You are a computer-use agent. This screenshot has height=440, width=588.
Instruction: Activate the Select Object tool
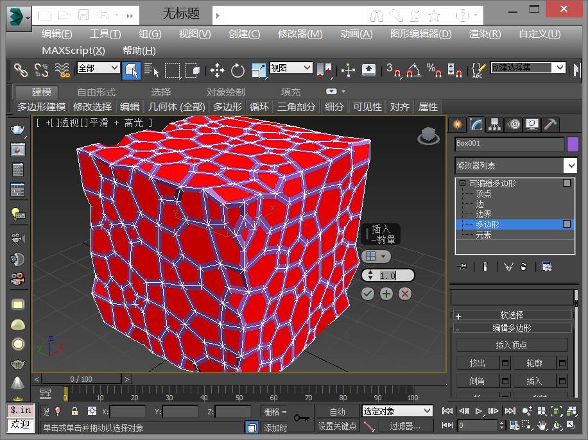[131, 70]
